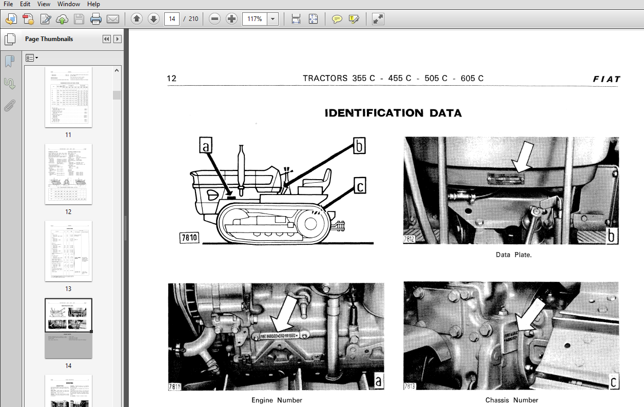Open the Help menu
The width and height of the screenshot is (644, 407).
(93, 4)
